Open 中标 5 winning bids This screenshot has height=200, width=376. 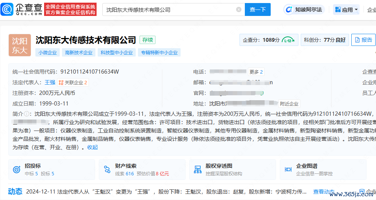click(31, 174)
